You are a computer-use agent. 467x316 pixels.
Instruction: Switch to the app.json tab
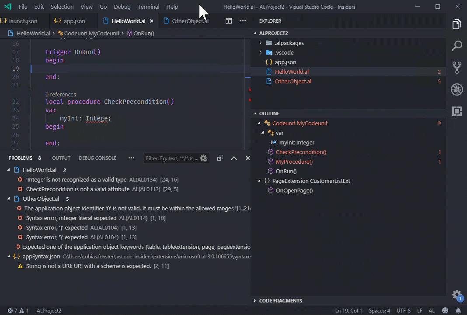coord(73,21)
